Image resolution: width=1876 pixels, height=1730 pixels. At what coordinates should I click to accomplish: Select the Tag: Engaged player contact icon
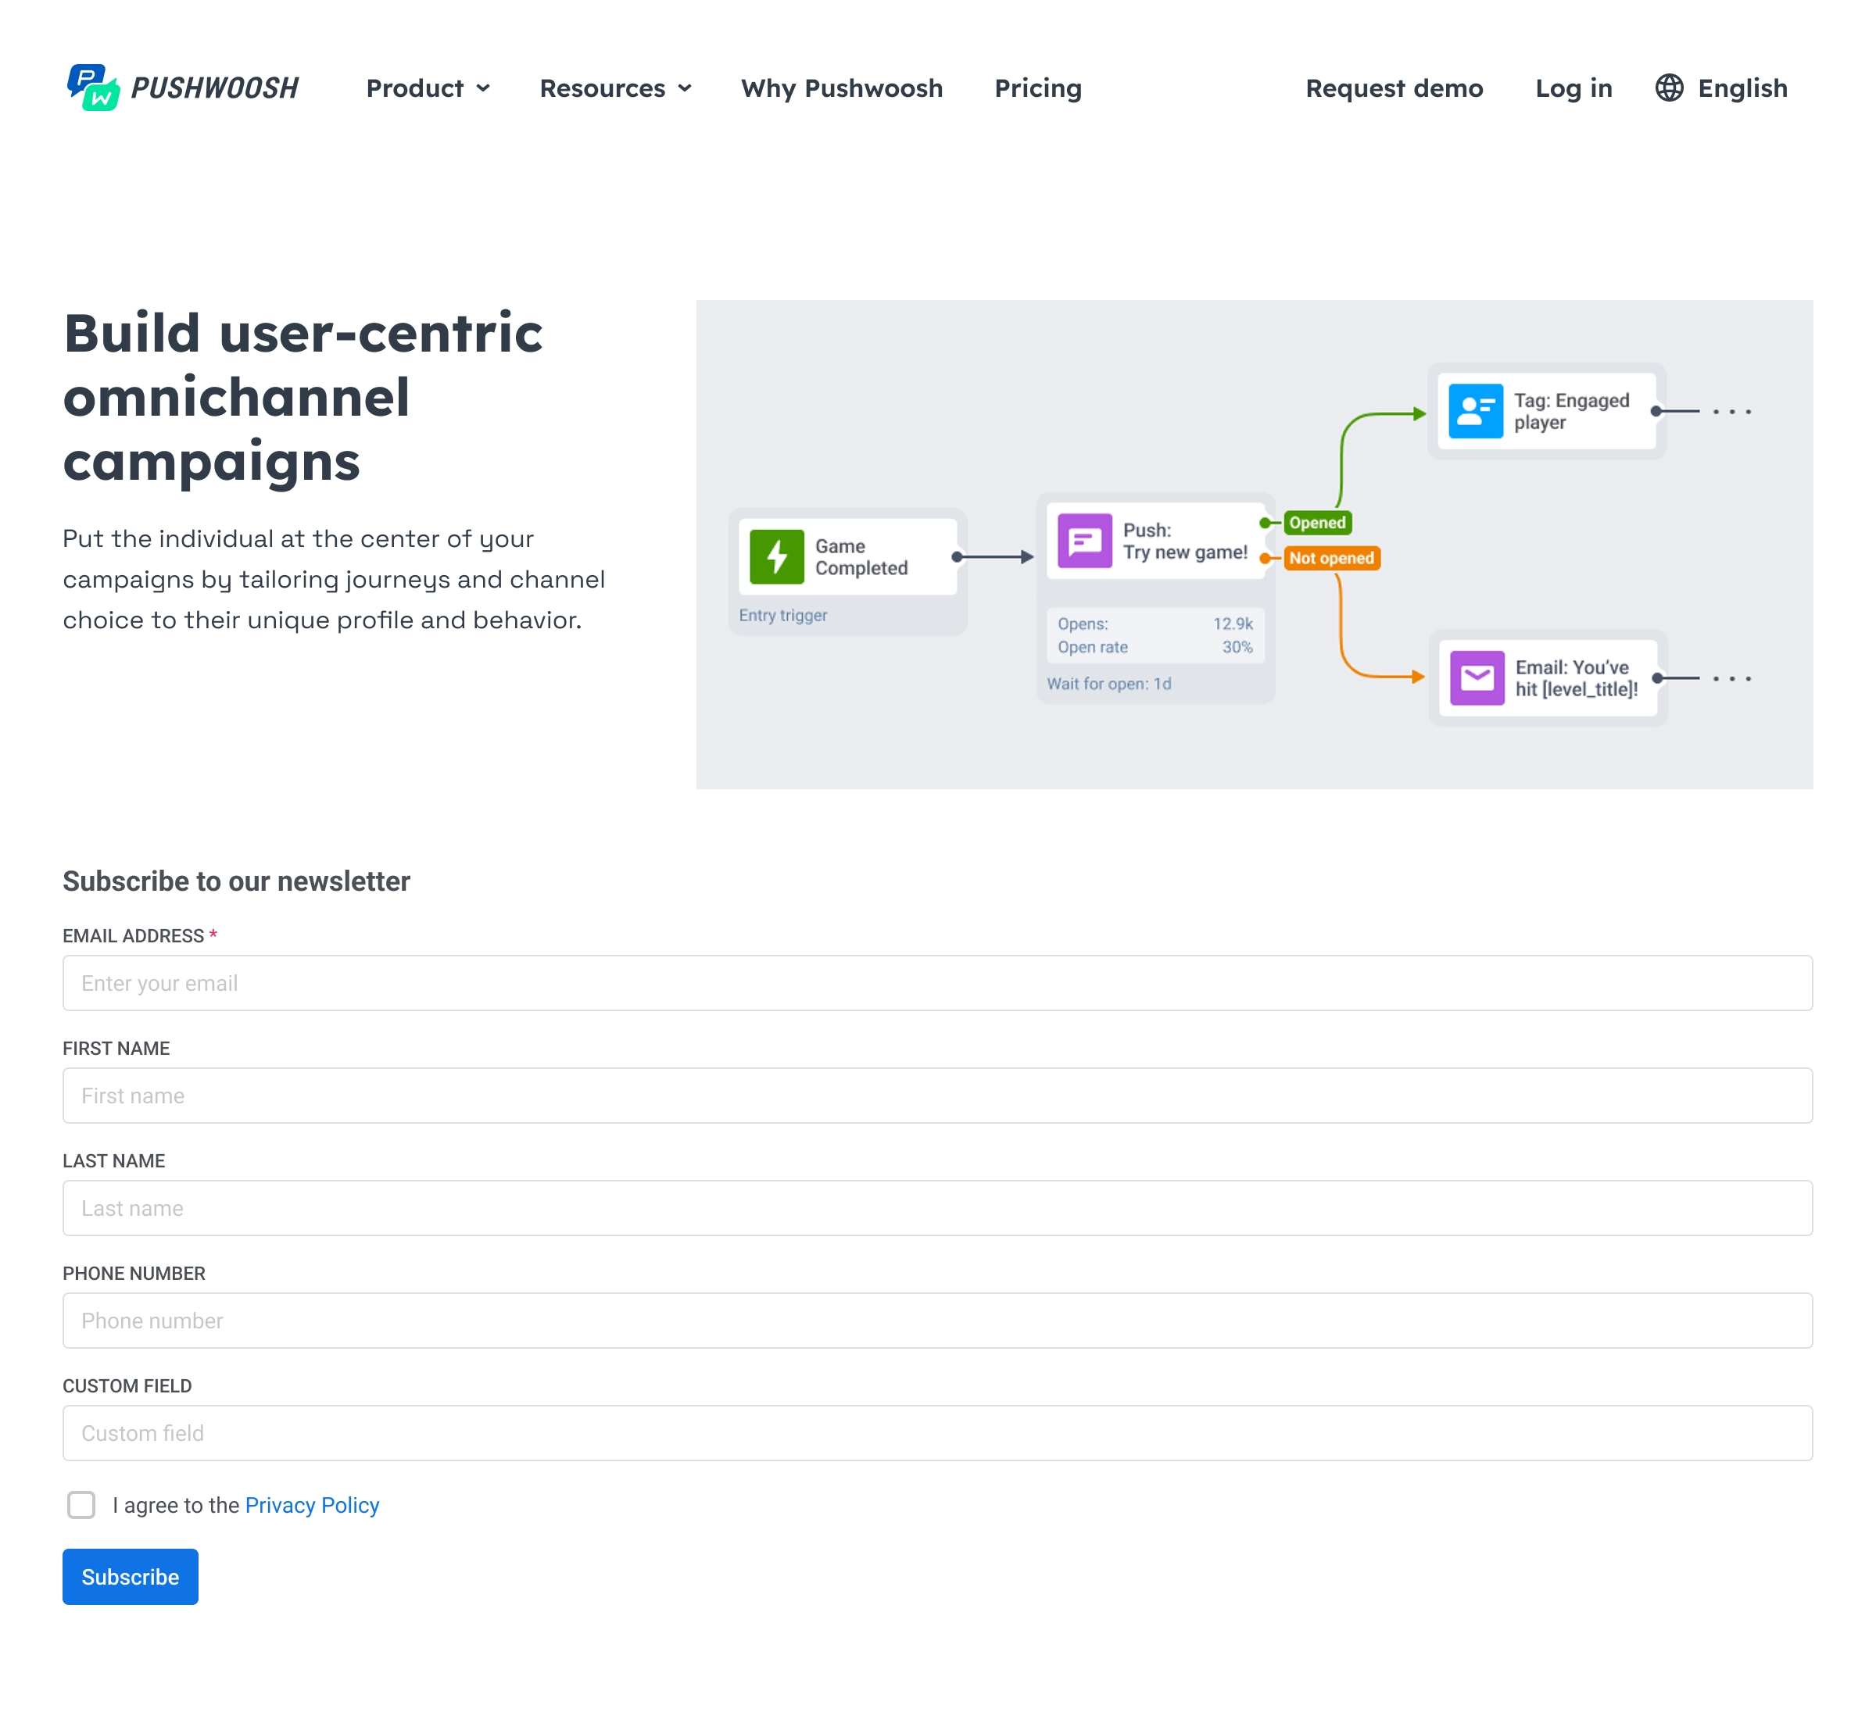click(1474, 410)
